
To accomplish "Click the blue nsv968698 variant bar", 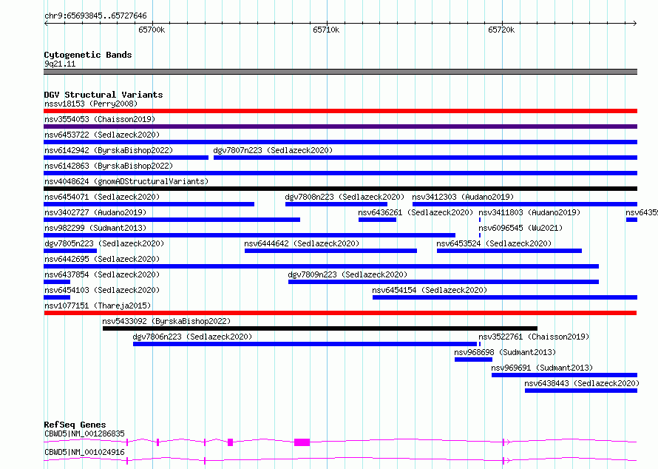I will coord(473,360).
